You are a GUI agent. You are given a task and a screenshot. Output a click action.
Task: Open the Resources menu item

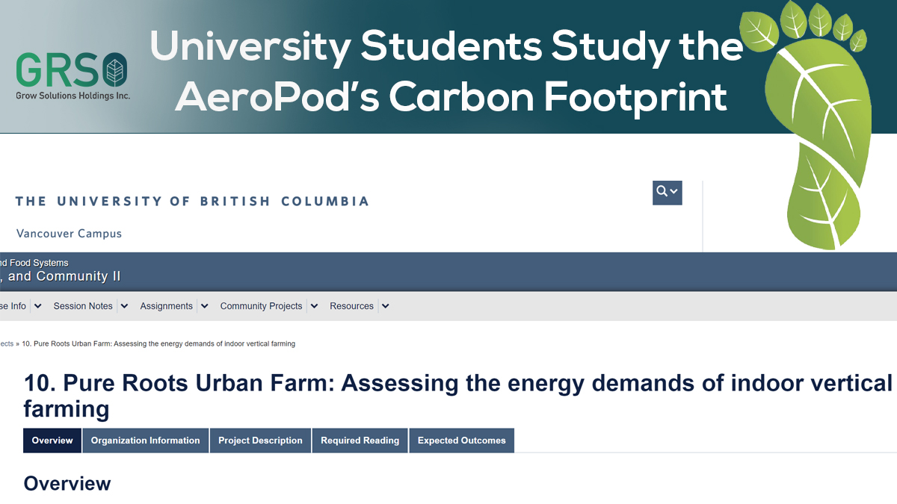pos(351,306)
